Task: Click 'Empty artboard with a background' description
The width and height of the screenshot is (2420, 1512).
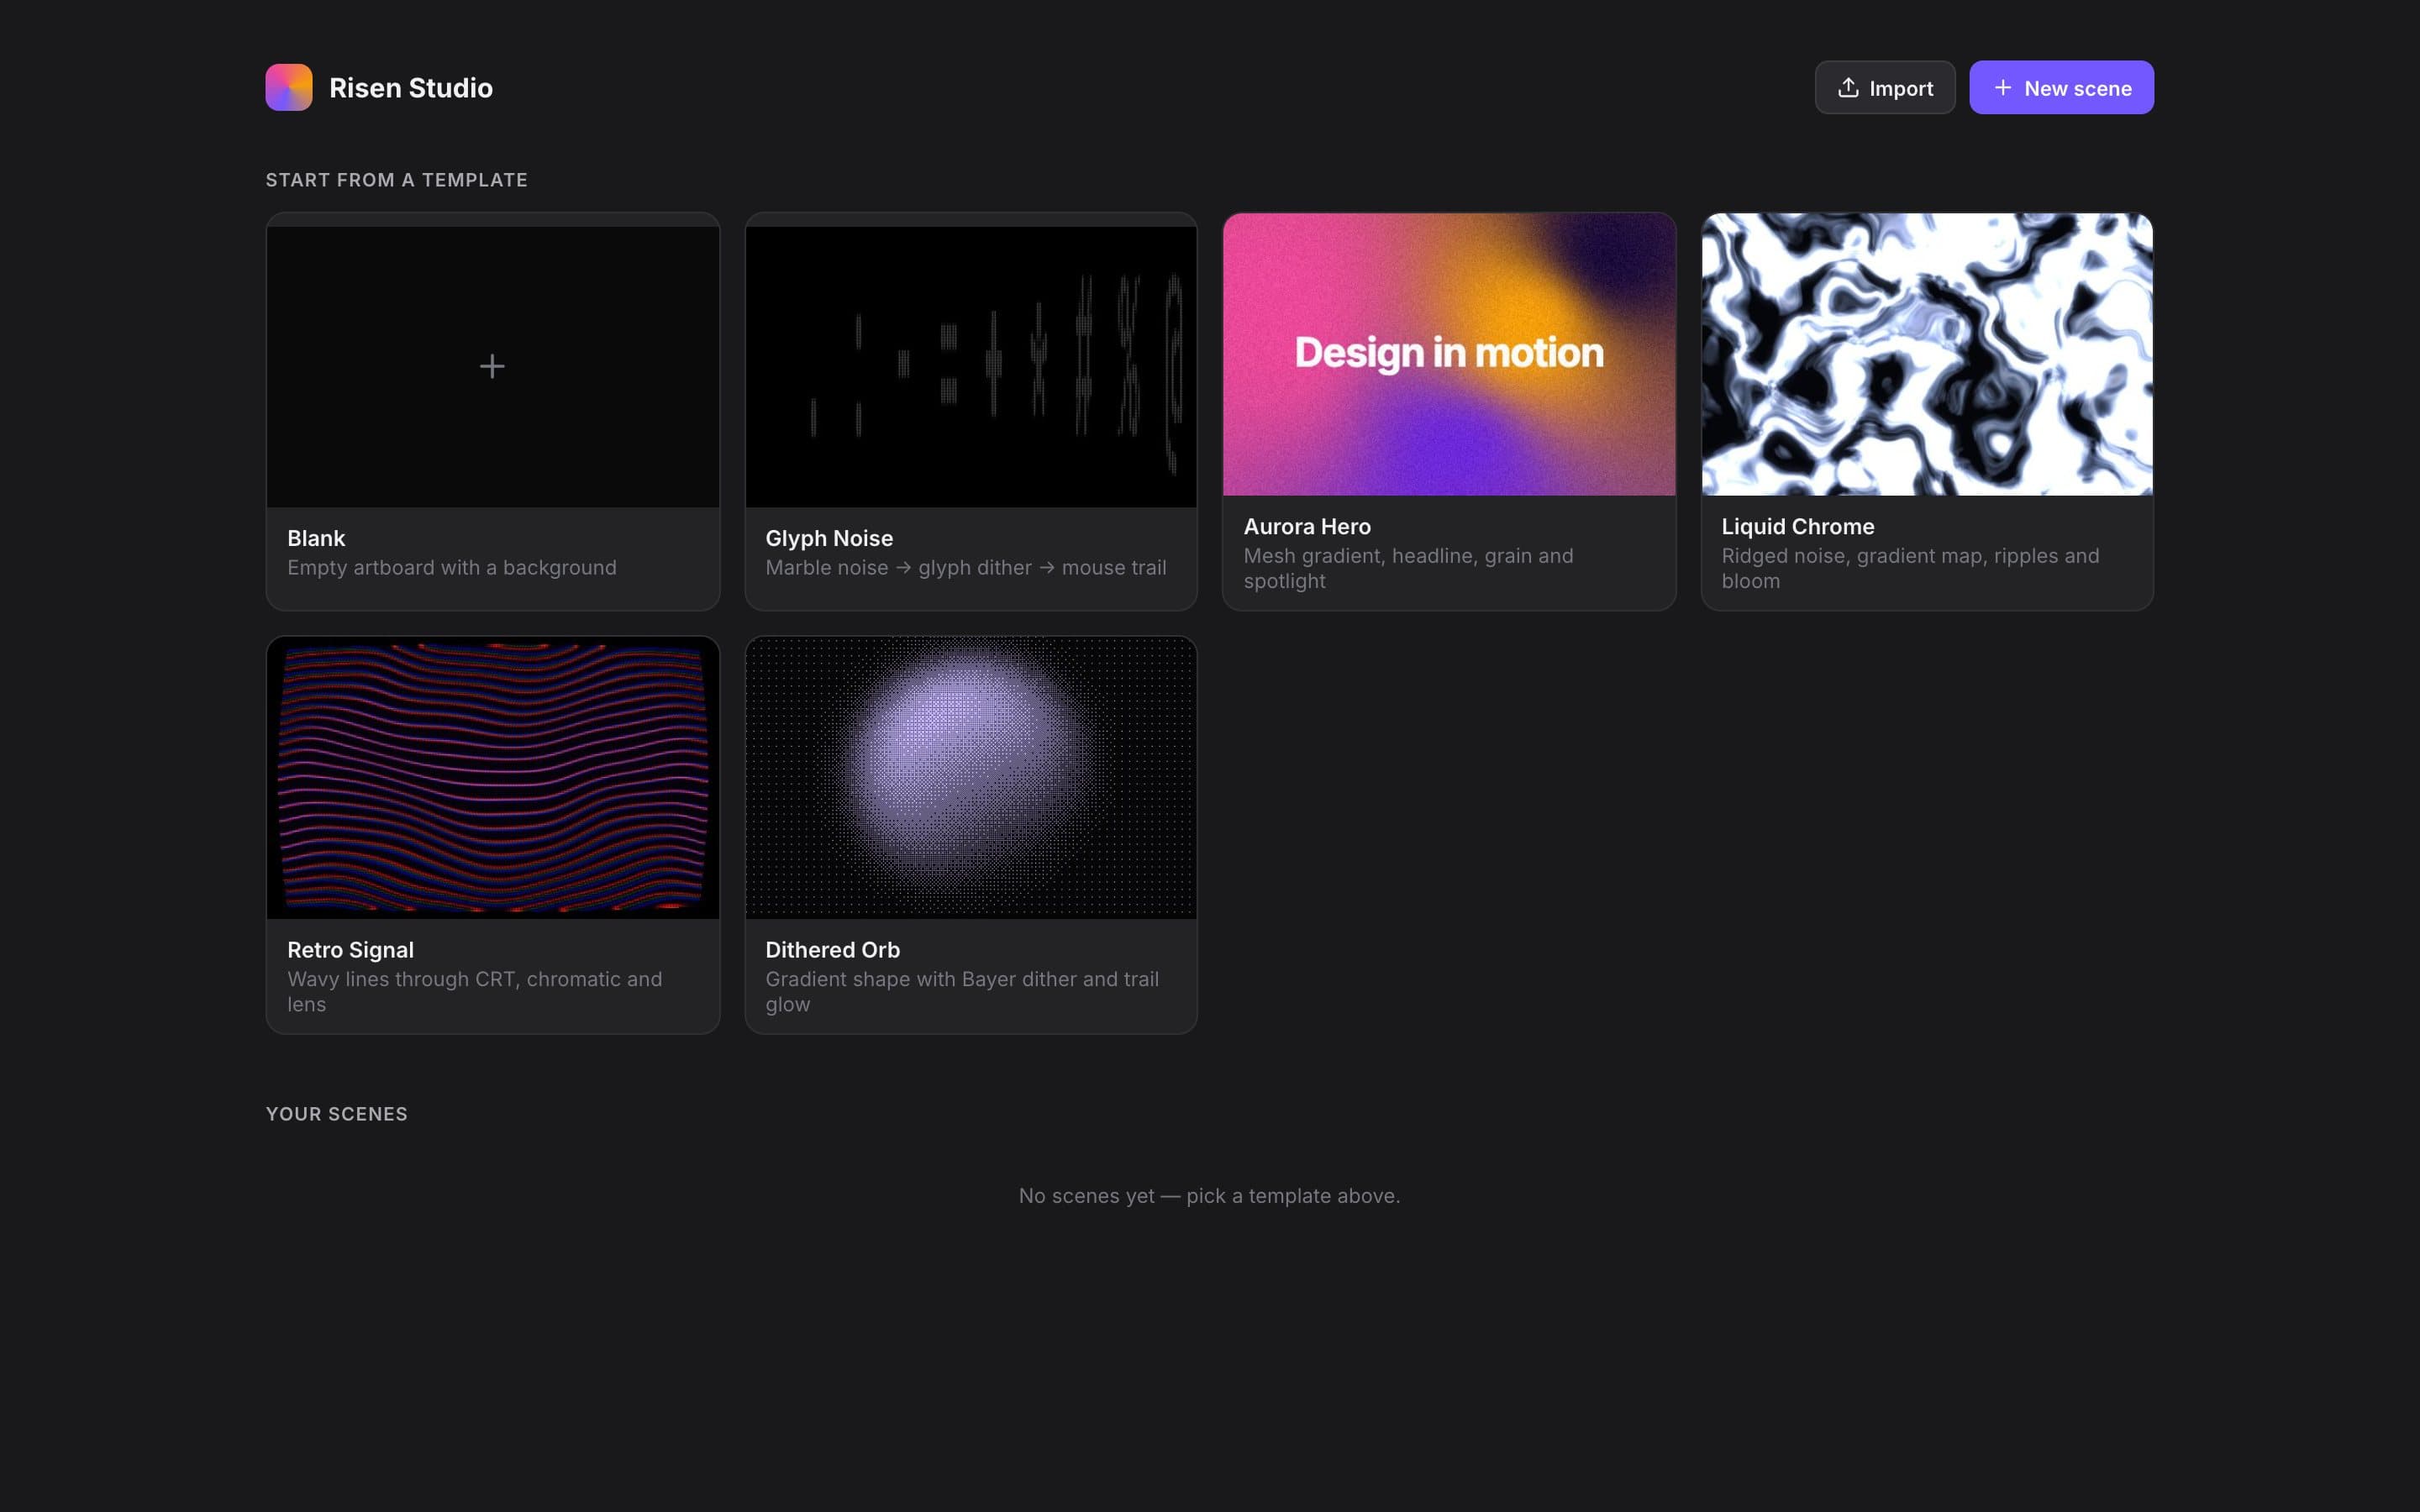Action: tap(452, 568)
